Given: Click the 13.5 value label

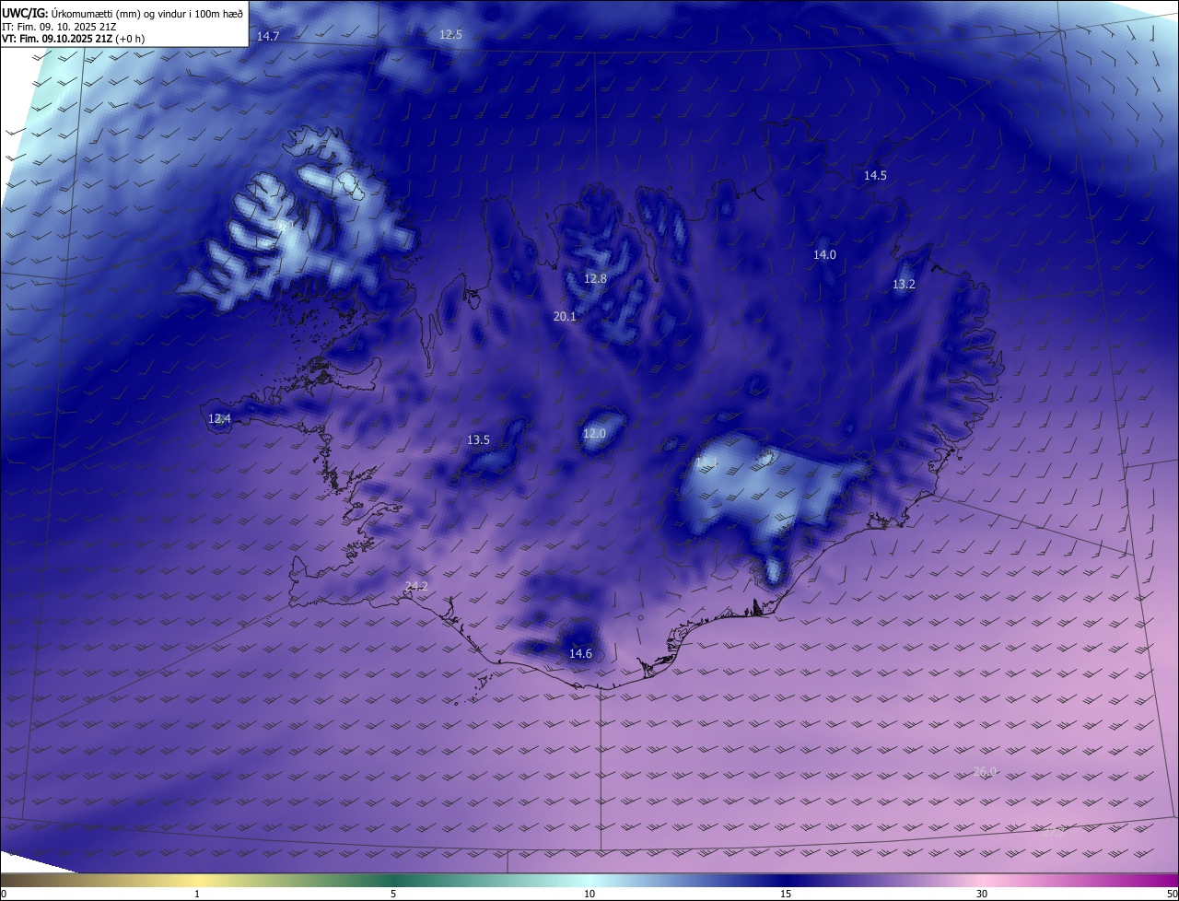Looking at the screenshot, I should (478, 439).
